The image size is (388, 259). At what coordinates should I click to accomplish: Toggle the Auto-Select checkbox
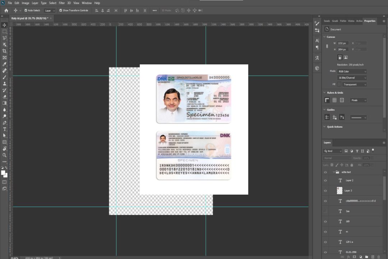point(26,10)
